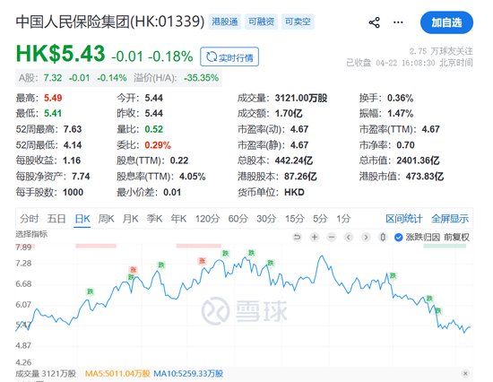Click the MA10:5259.33万股 label
Viewport: 493px width, 382px height.
tap(188, 374)
